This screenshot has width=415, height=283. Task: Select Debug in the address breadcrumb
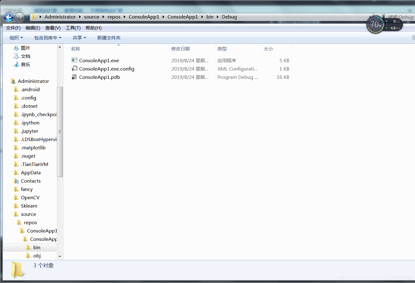pos(229,17)
